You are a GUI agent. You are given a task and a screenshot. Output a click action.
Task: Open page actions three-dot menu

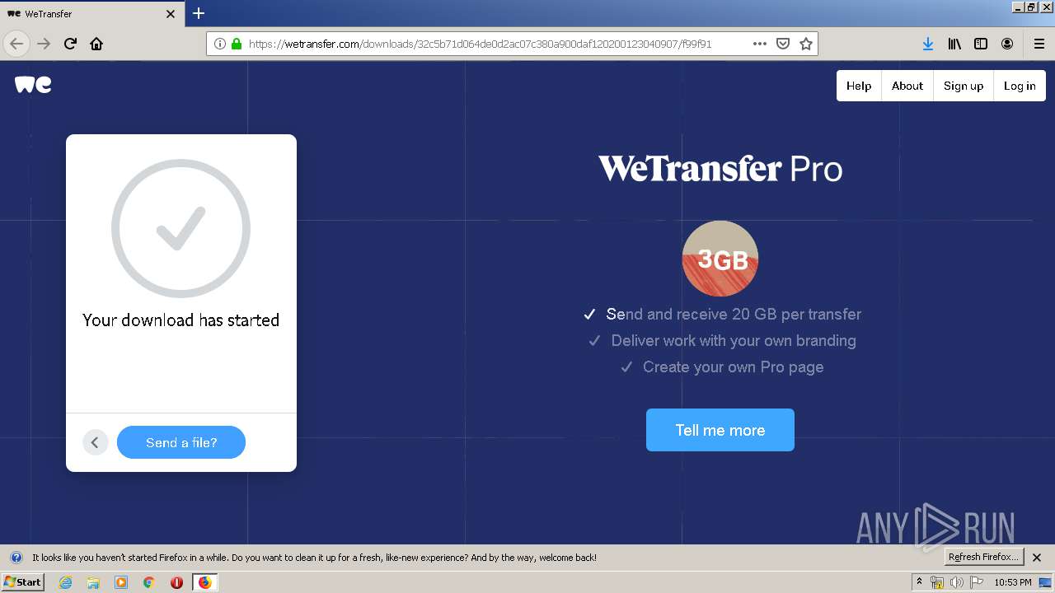[760, 44]
